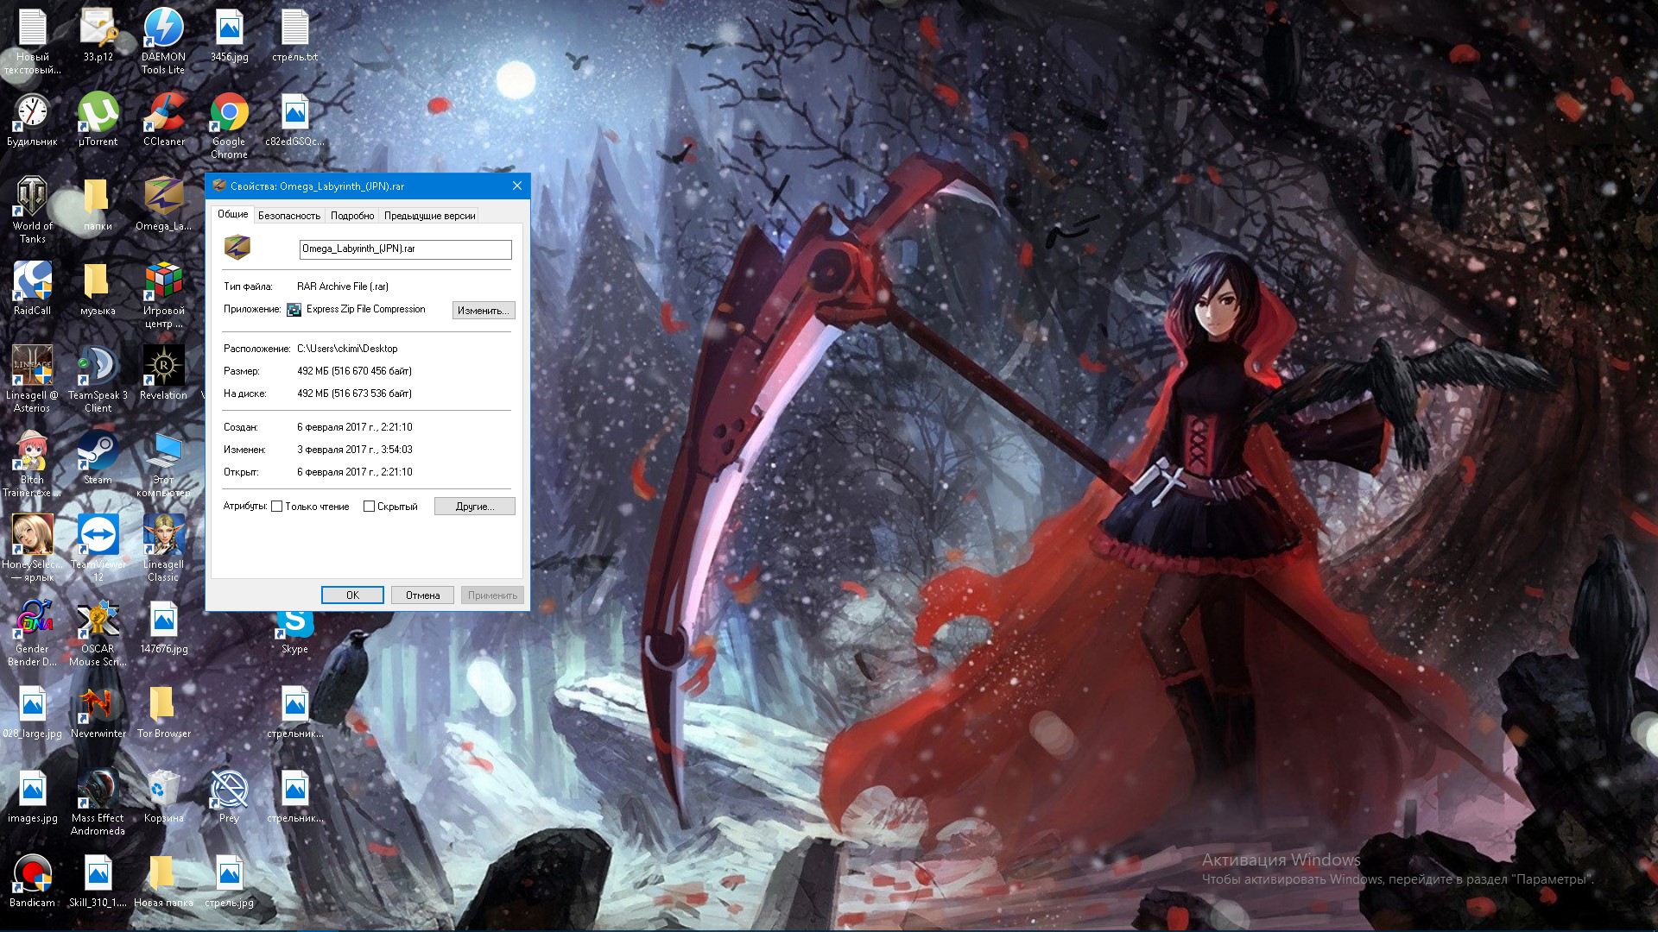Click the Neverwinter game shortcut

click(x=98, y=711)
